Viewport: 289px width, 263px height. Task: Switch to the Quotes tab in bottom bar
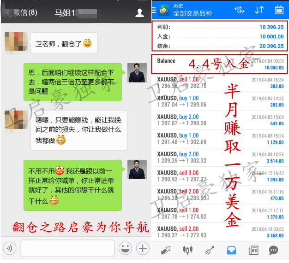pyautogui.click(x=166, y=251)
